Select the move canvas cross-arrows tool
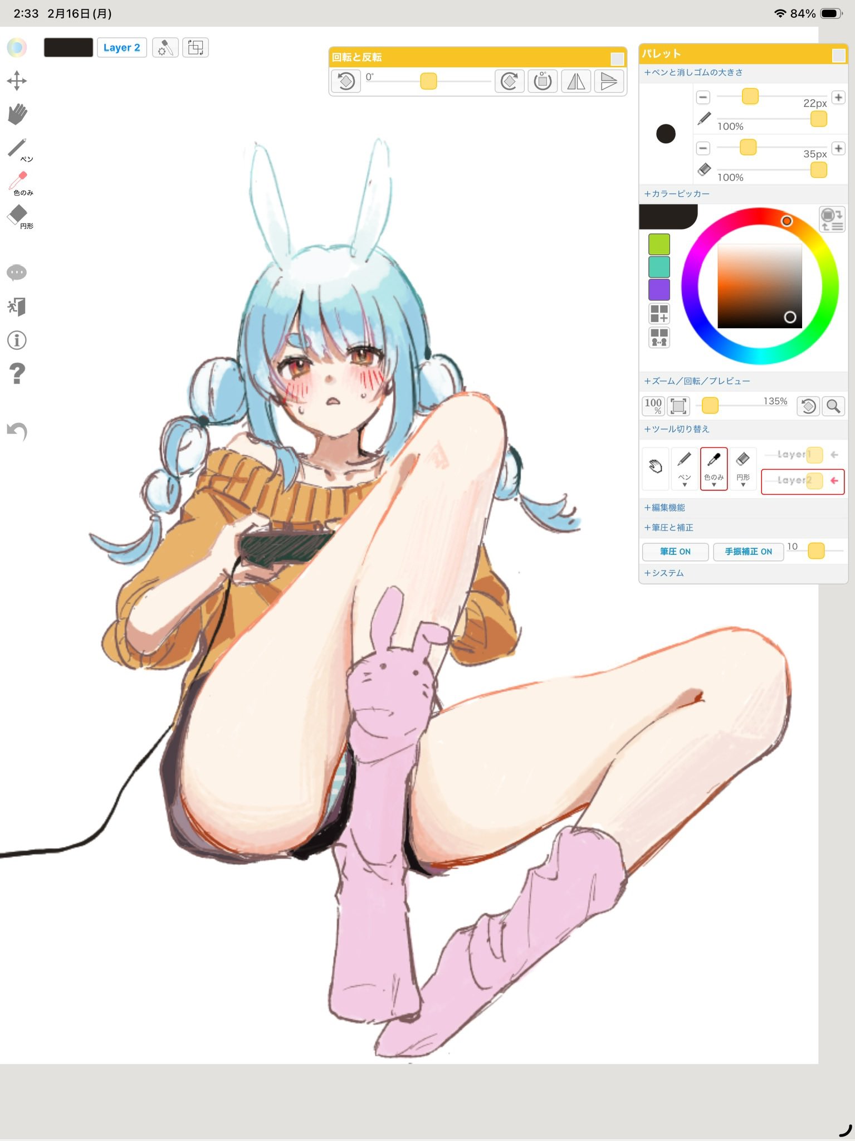The image size is (855, 1141). pos(17,81)
